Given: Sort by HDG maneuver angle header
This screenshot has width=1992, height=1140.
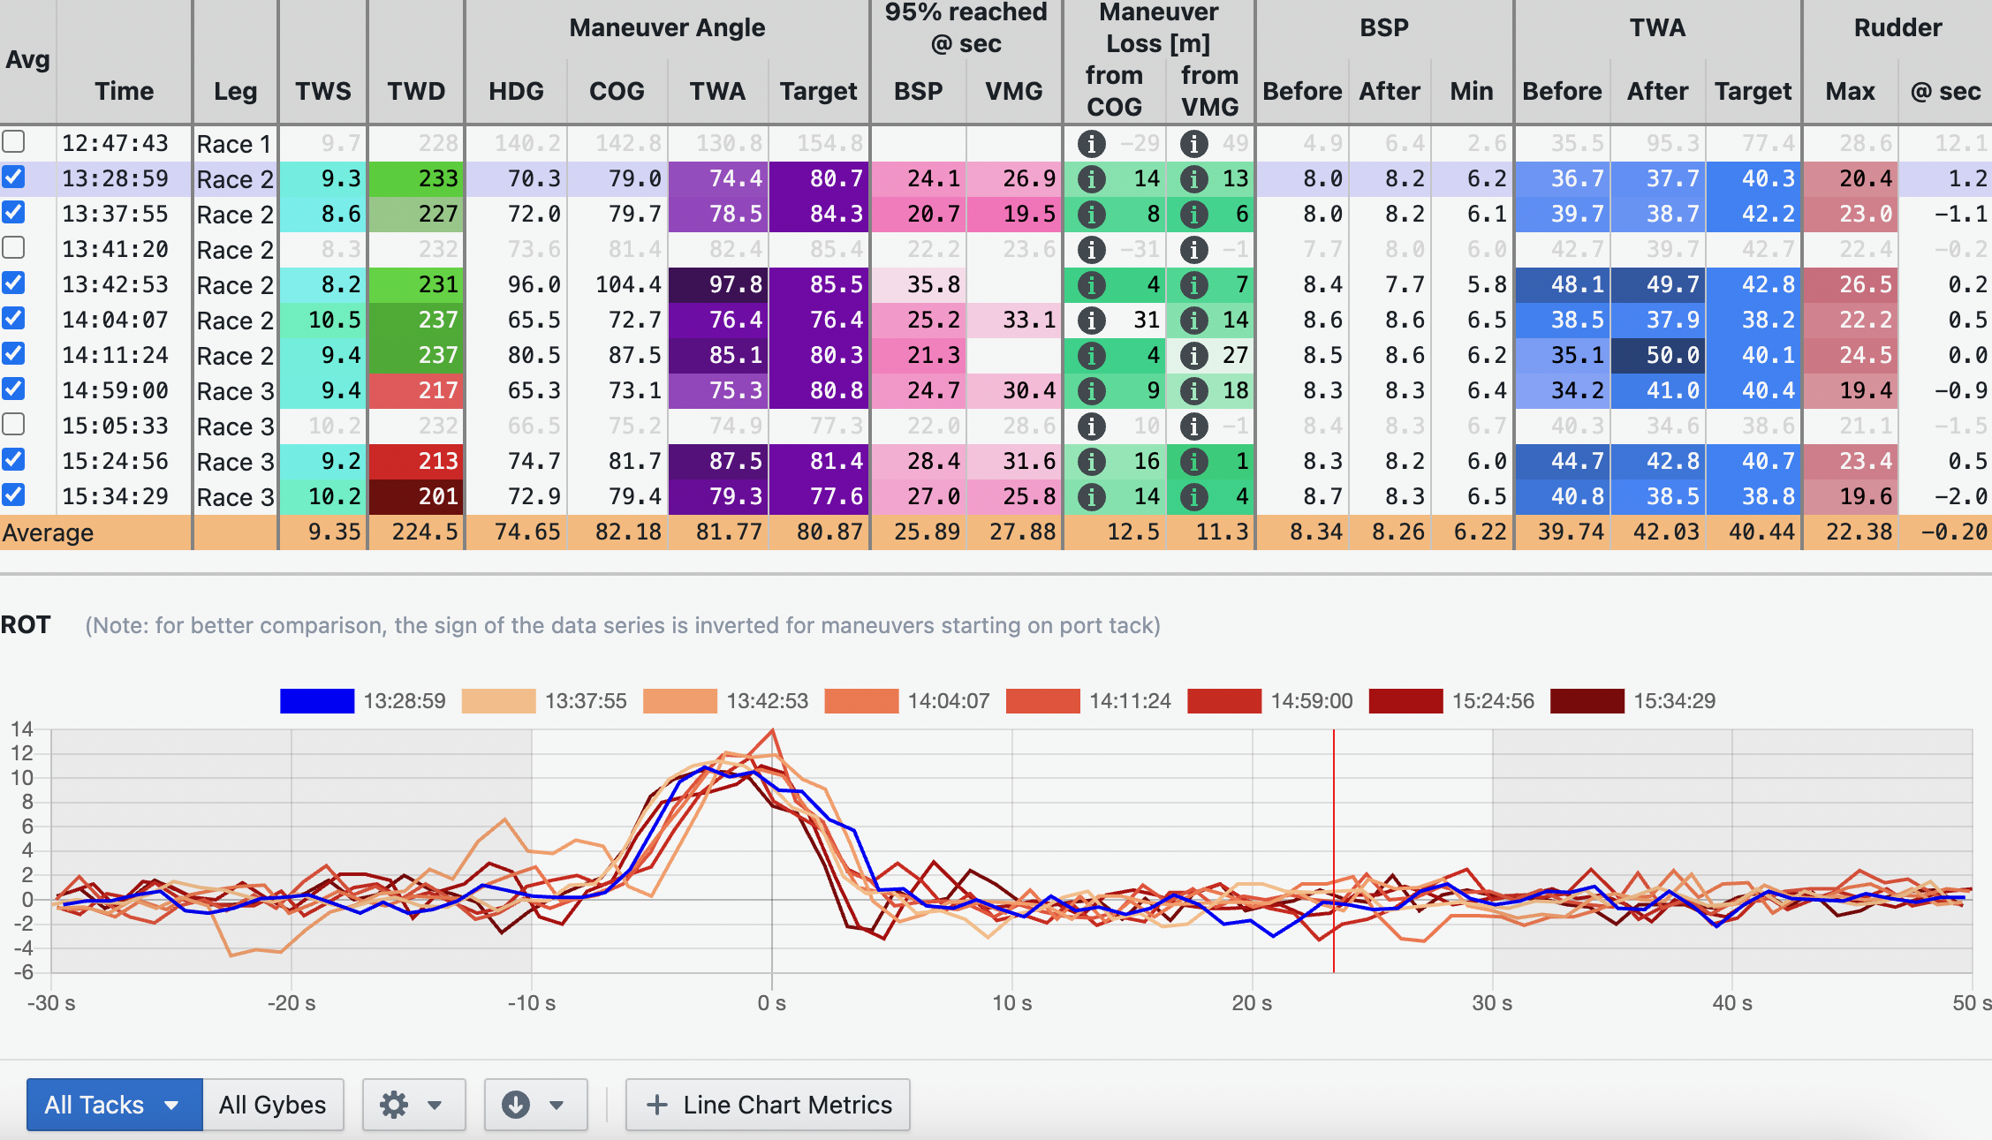Looking at the screenshot, I should click(517, 91).
